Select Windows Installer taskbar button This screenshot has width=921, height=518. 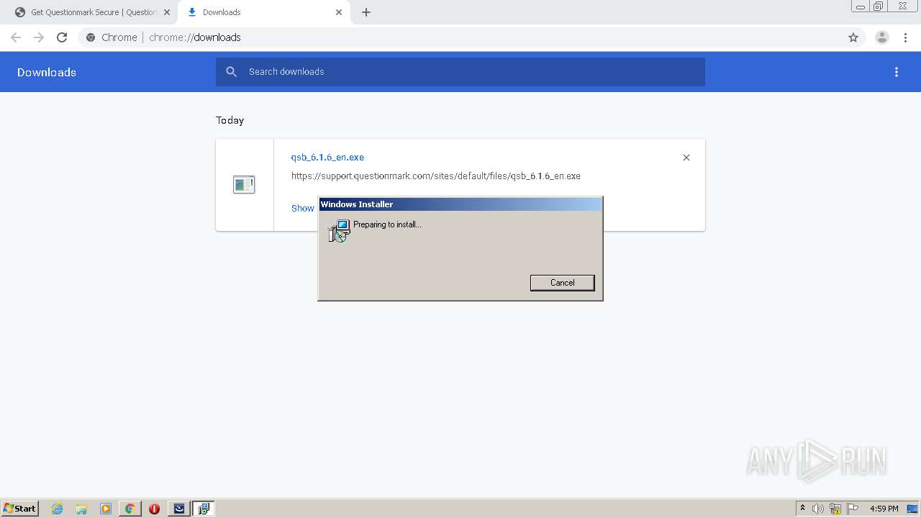(204, 509)
